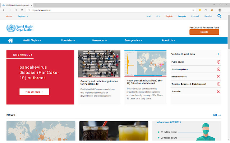This screenshot has width=230, height=143.
Task: Open the Media resources quick link
Action: [x=179, y=77]
